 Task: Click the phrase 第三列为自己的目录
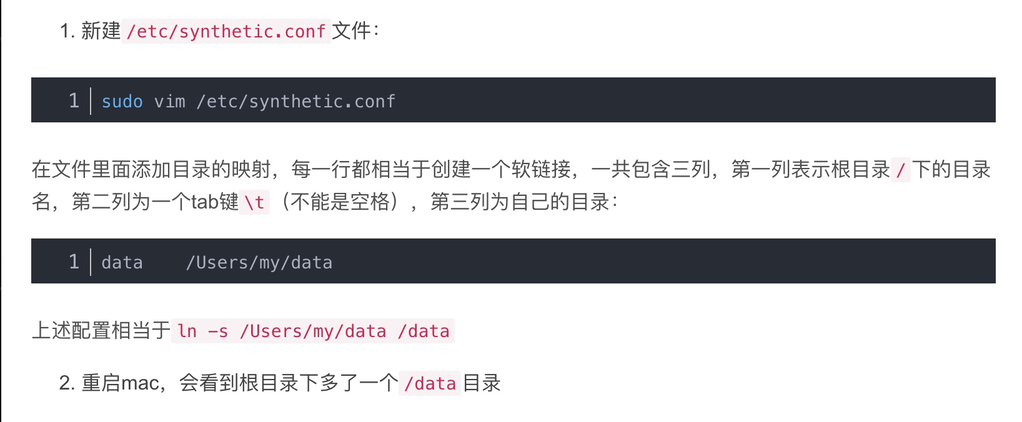[x=520, y=202]
